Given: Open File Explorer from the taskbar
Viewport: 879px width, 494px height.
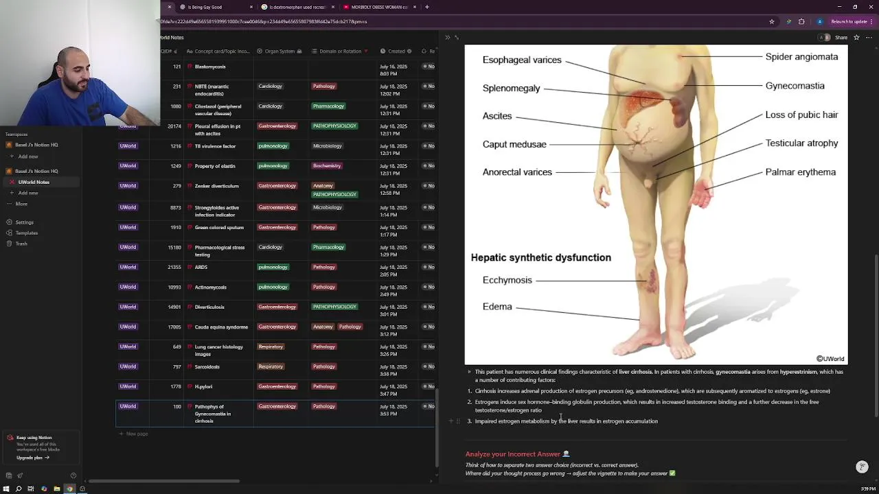Looking at the screenshot, I should point(56,489).
